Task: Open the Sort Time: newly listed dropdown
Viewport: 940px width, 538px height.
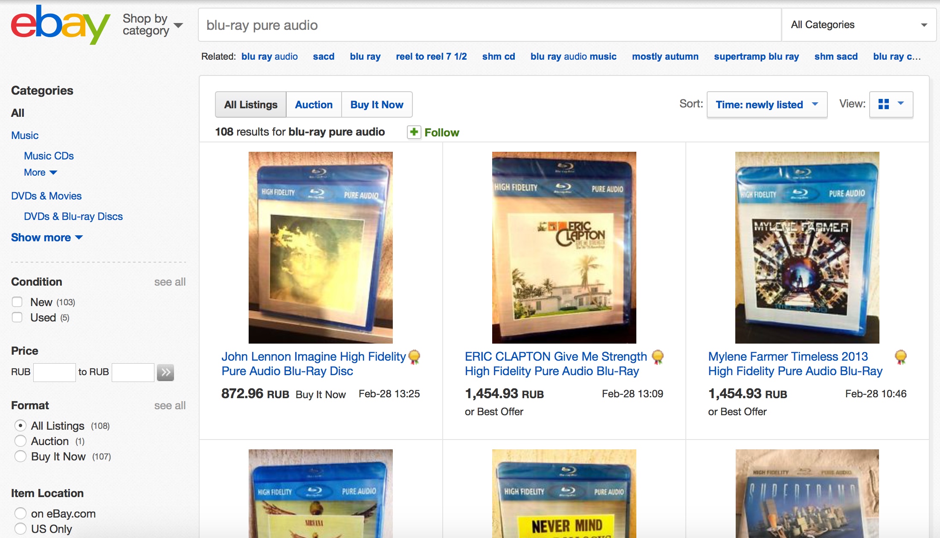Action: tap(767, 104)
